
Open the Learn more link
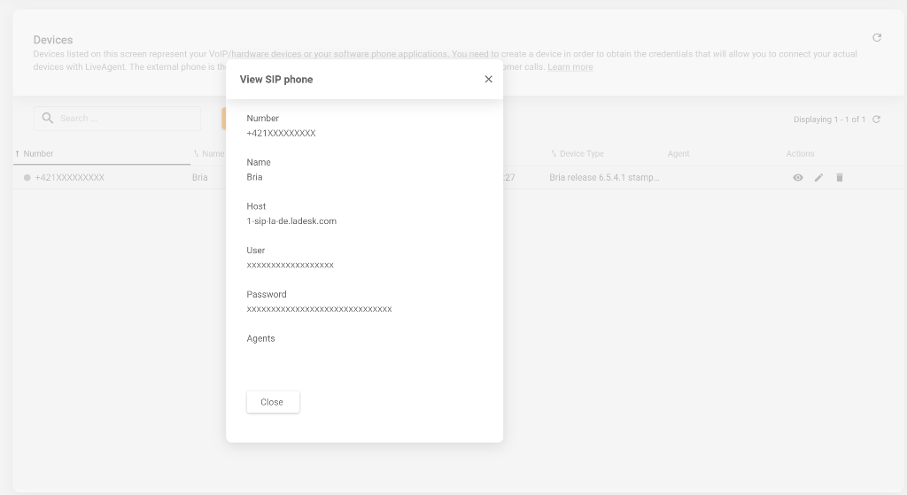click(x=570, y=67)
